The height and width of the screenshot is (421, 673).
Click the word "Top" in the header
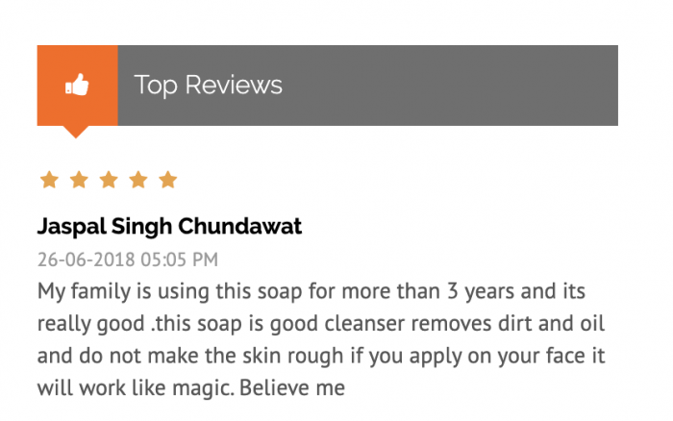click(x=156, y=85)
